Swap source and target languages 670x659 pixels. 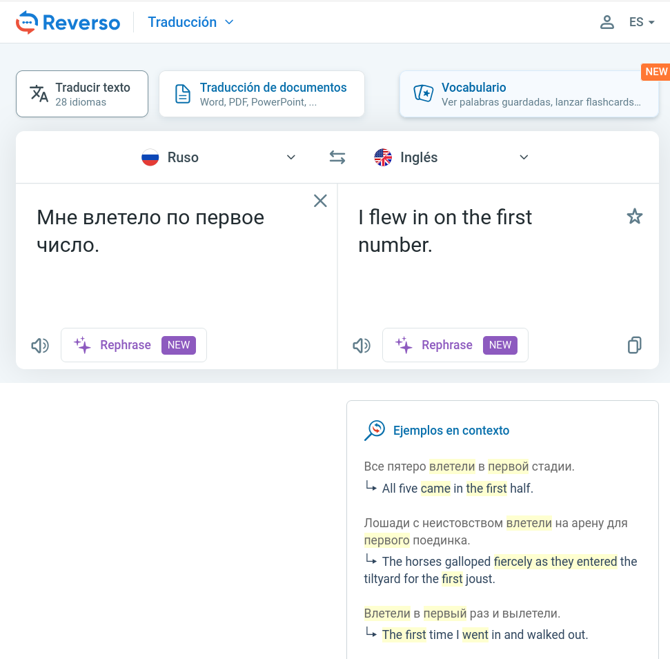point(337,157)
